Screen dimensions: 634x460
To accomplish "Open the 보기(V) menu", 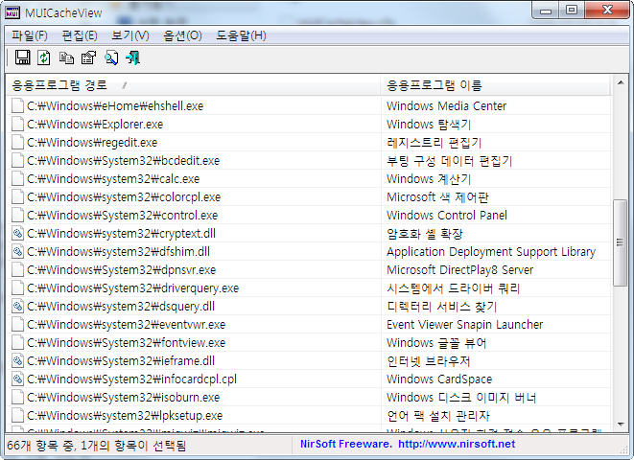I will pos(130,35).
